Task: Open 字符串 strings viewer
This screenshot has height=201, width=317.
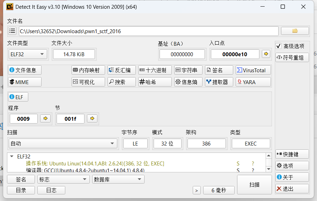Action: click(x=189, y=70)
